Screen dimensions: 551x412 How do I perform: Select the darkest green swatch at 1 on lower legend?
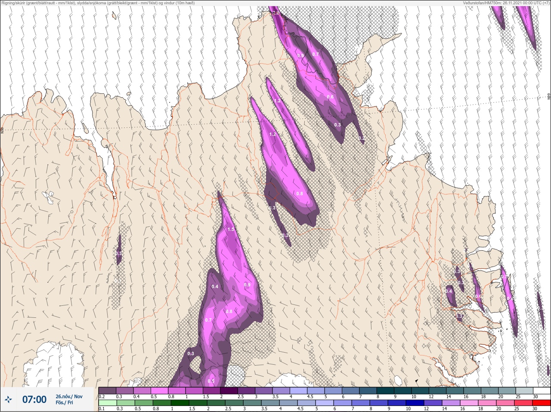180,403
